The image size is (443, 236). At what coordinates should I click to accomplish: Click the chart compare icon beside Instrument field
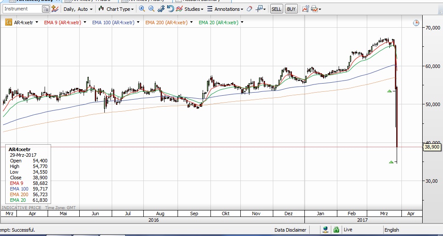point(55,9)
